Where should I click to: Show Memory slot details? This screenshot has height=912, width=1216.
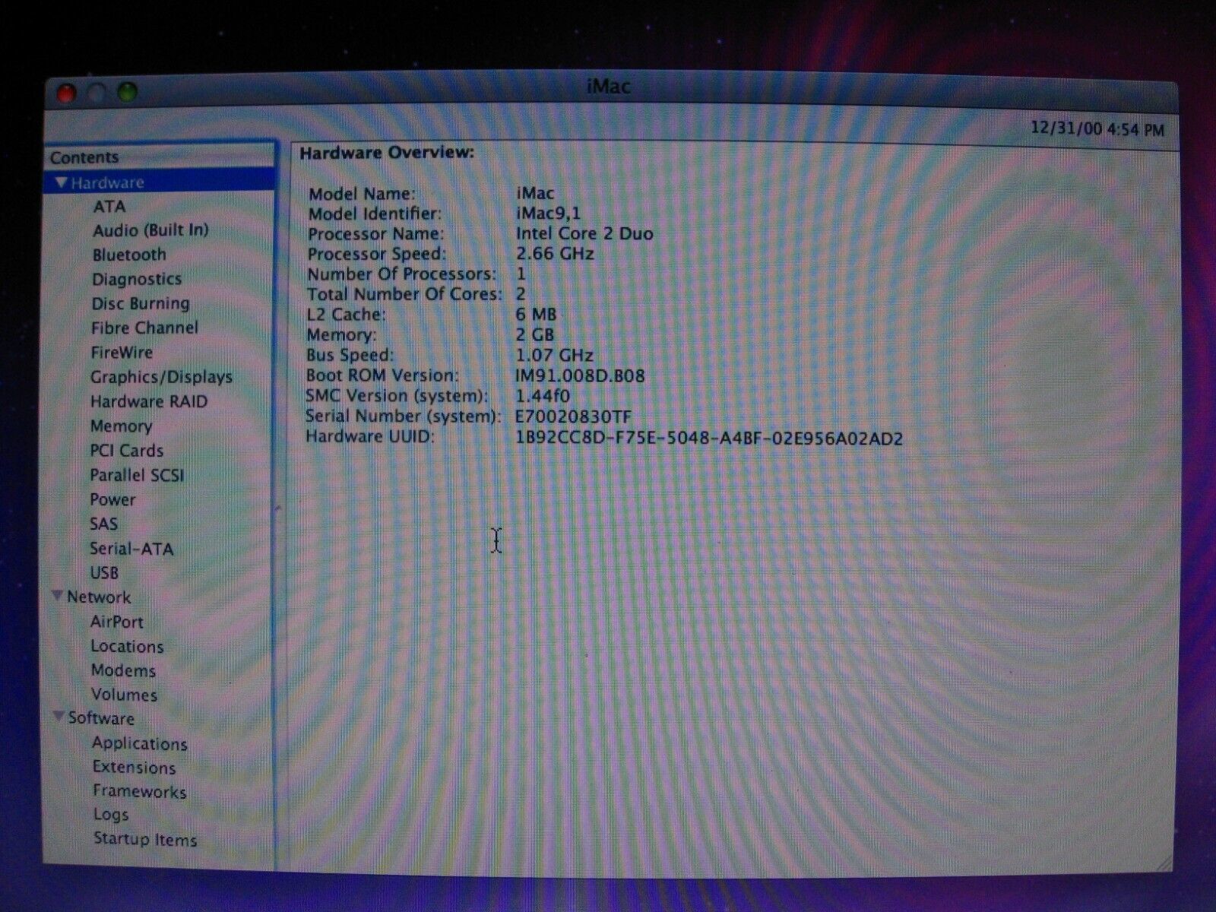click(121, 426)
